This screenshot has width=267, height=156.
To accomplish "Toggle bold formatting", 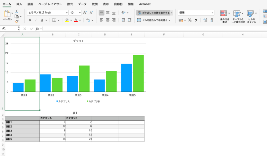I will tap(30, 20).
